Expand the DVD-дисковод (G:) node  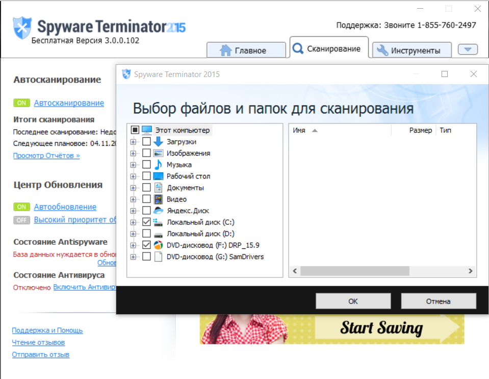point(133,257)
